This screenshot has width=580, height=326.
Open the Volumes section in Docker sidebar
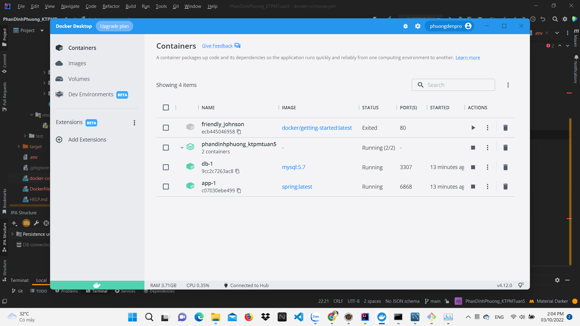pyautogui.click(x=79, y=79)
